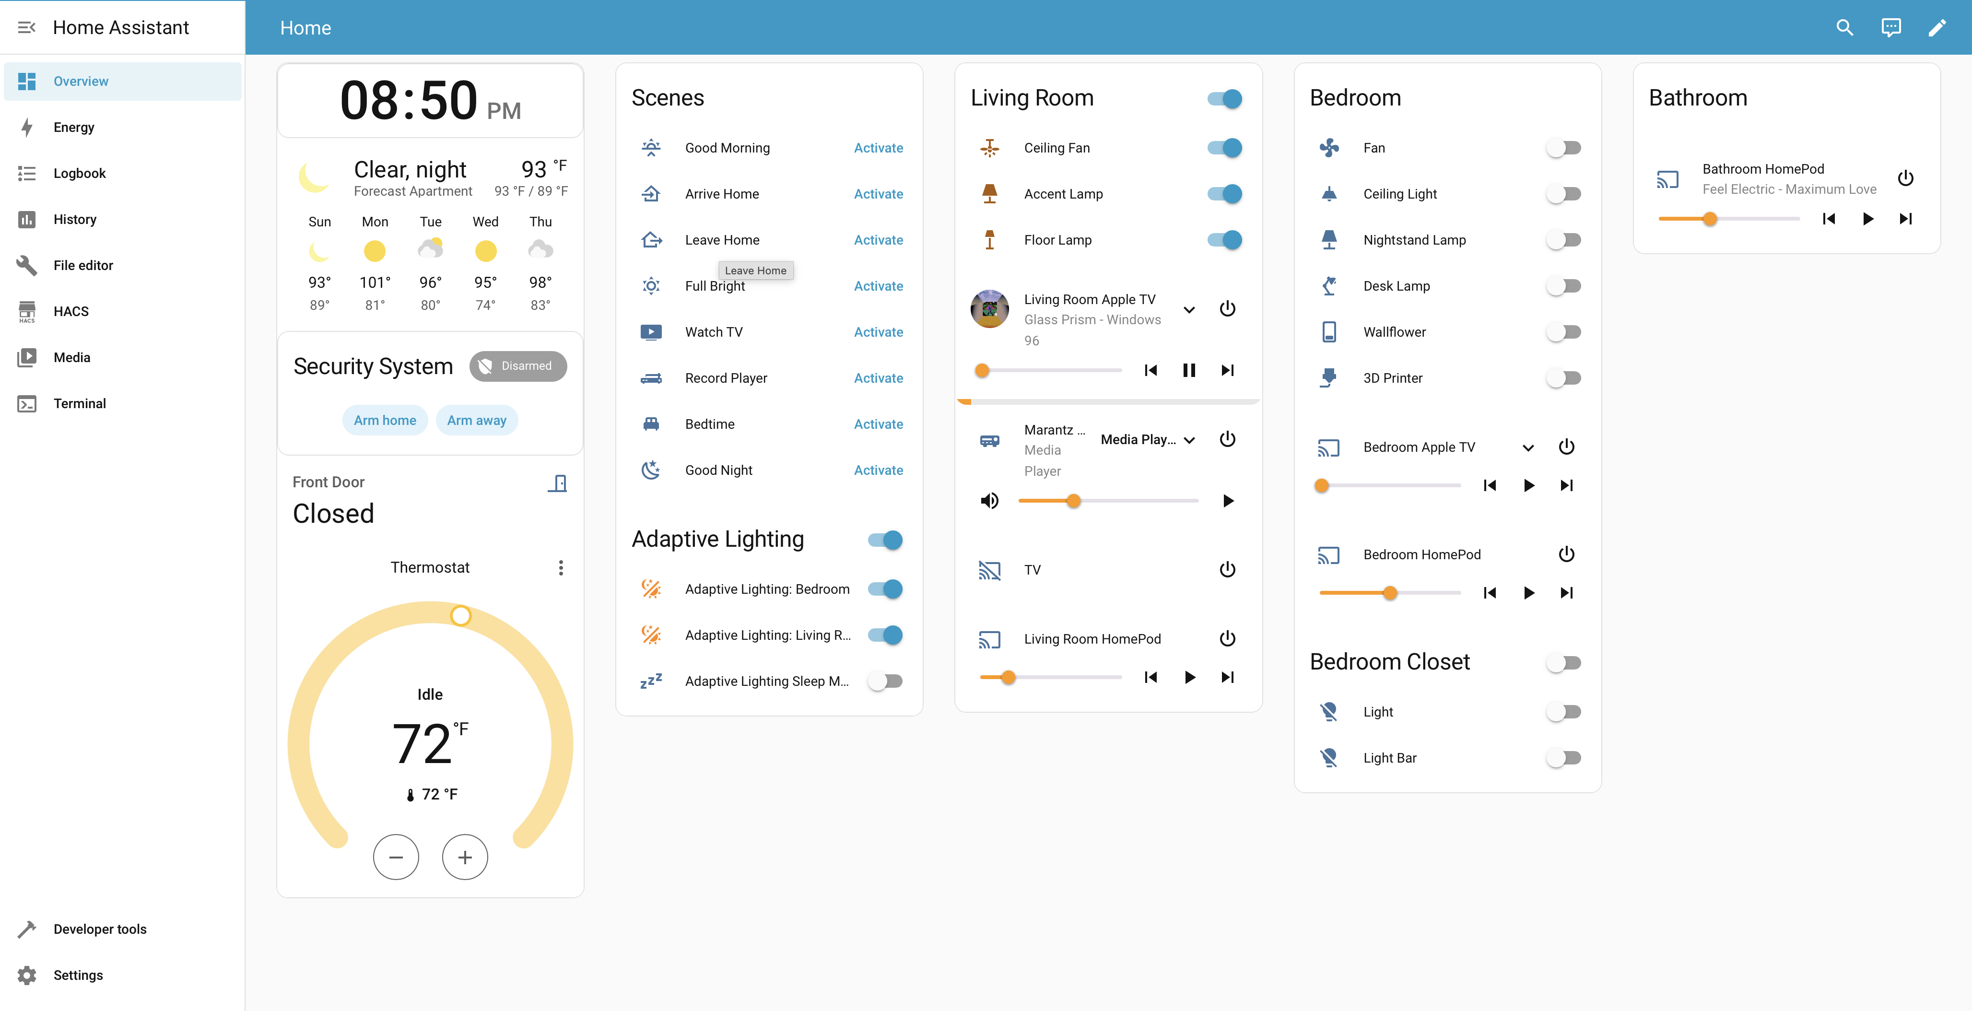Toggle Adaptive Lighting Sleep Mode on
This screenshot has width=1972, height=1011.
886,681
